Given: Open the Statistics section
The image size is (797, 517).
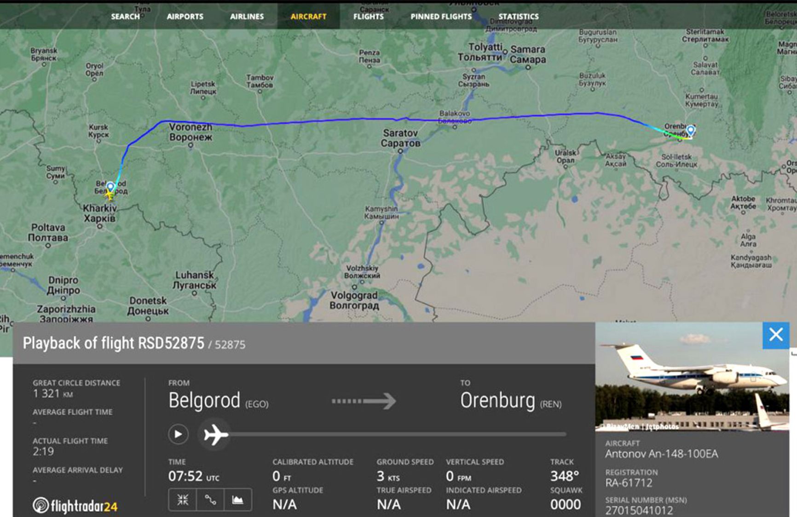Looking at the screenshot, I should click(x=519, y=17).
